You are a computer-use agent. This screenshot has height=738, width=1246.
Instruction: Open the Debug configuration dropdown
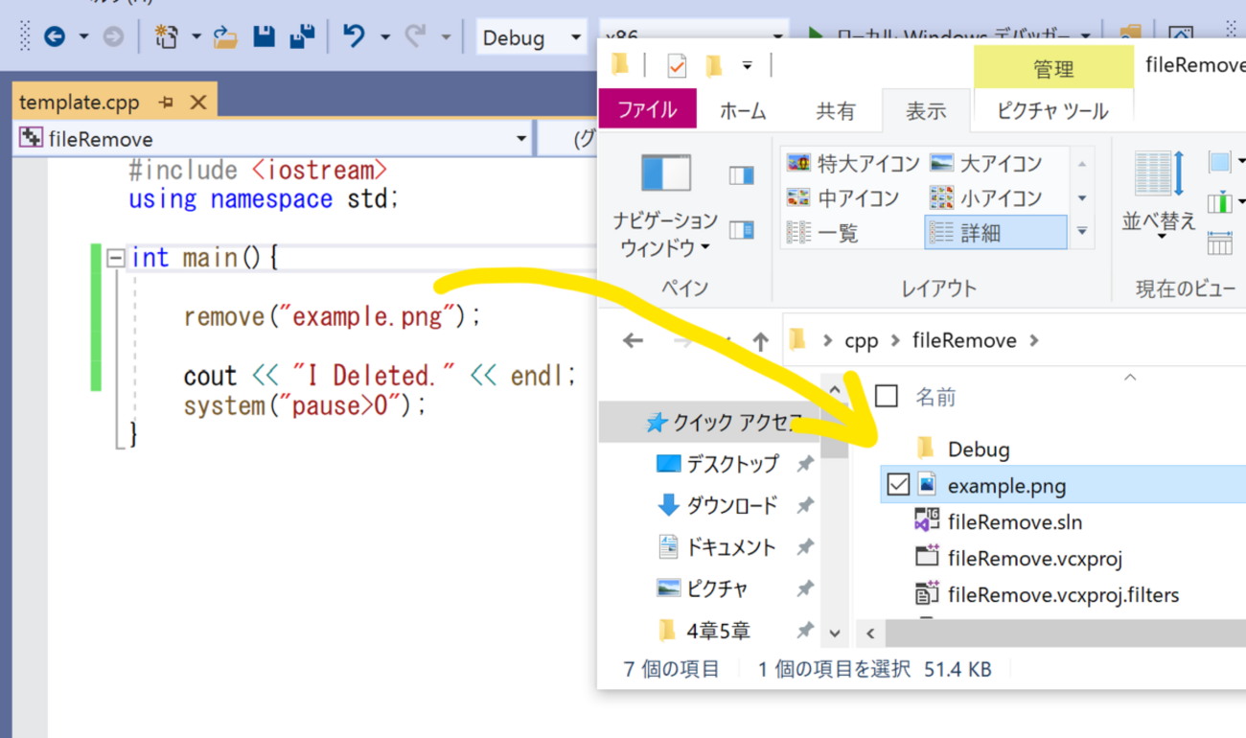(x=531, y=37)
